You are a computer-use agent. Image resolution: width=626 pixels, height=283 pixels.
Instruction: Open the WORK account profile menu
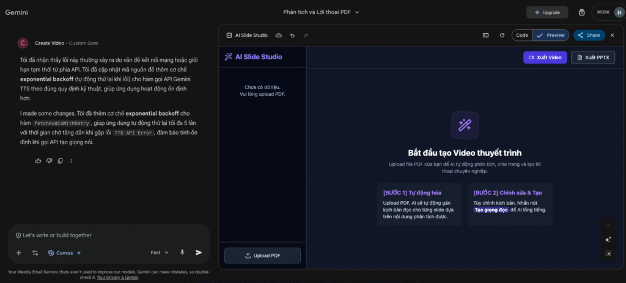coord(607,12)
